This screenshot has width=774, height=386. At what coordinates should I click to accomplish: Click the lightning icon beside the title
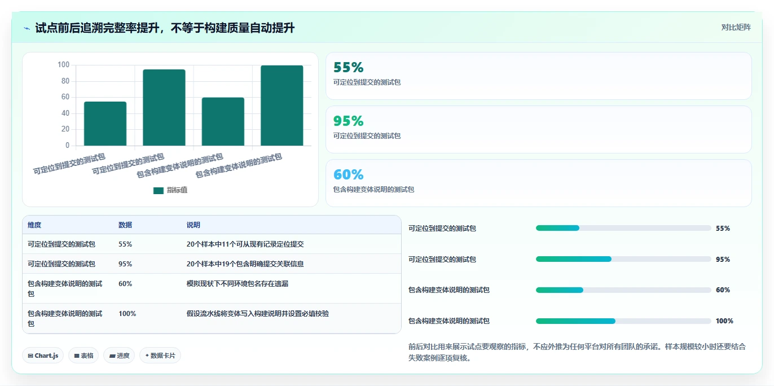pyautogui.click(x=27, y=28)
